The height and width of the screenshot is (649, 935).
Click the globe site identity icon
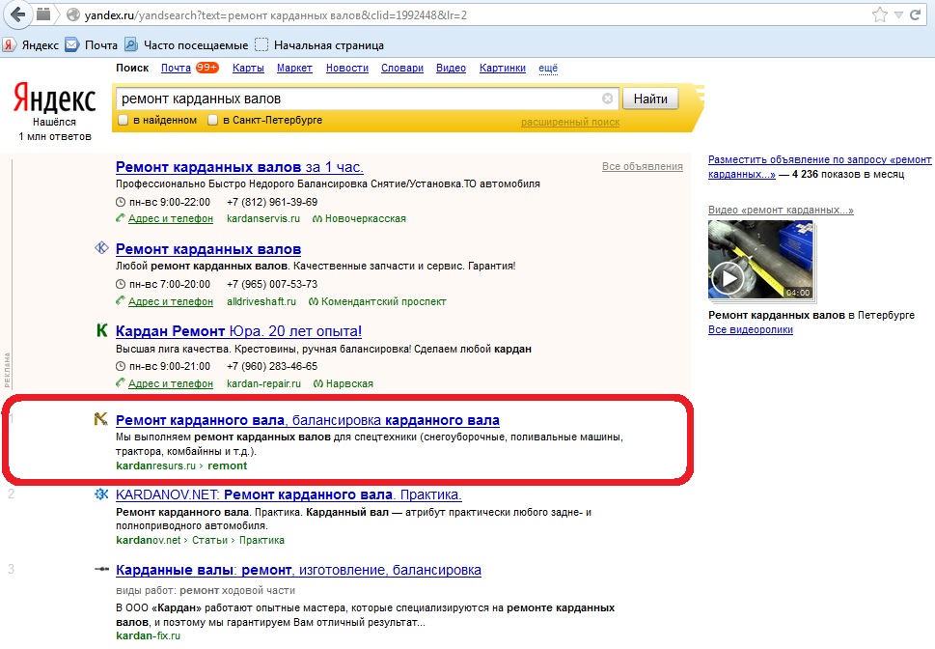click(73, 14)
